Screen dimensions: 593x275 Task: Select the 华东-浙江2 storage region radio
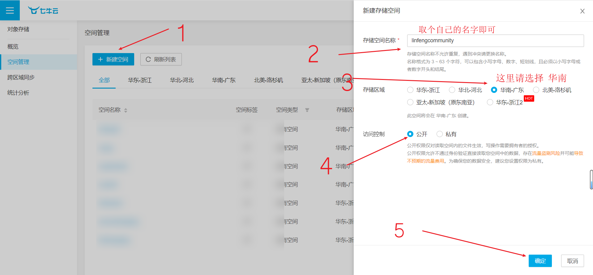click(x=490, y=102)
